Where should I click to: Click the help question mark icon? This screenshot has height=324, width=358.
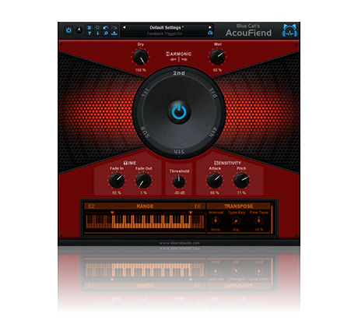click(89, 33)
